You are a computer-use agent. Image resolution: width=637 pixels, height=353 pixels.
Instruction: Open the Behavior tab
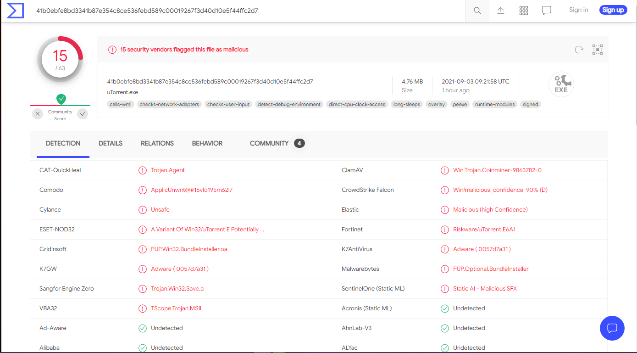pos(207,143)
